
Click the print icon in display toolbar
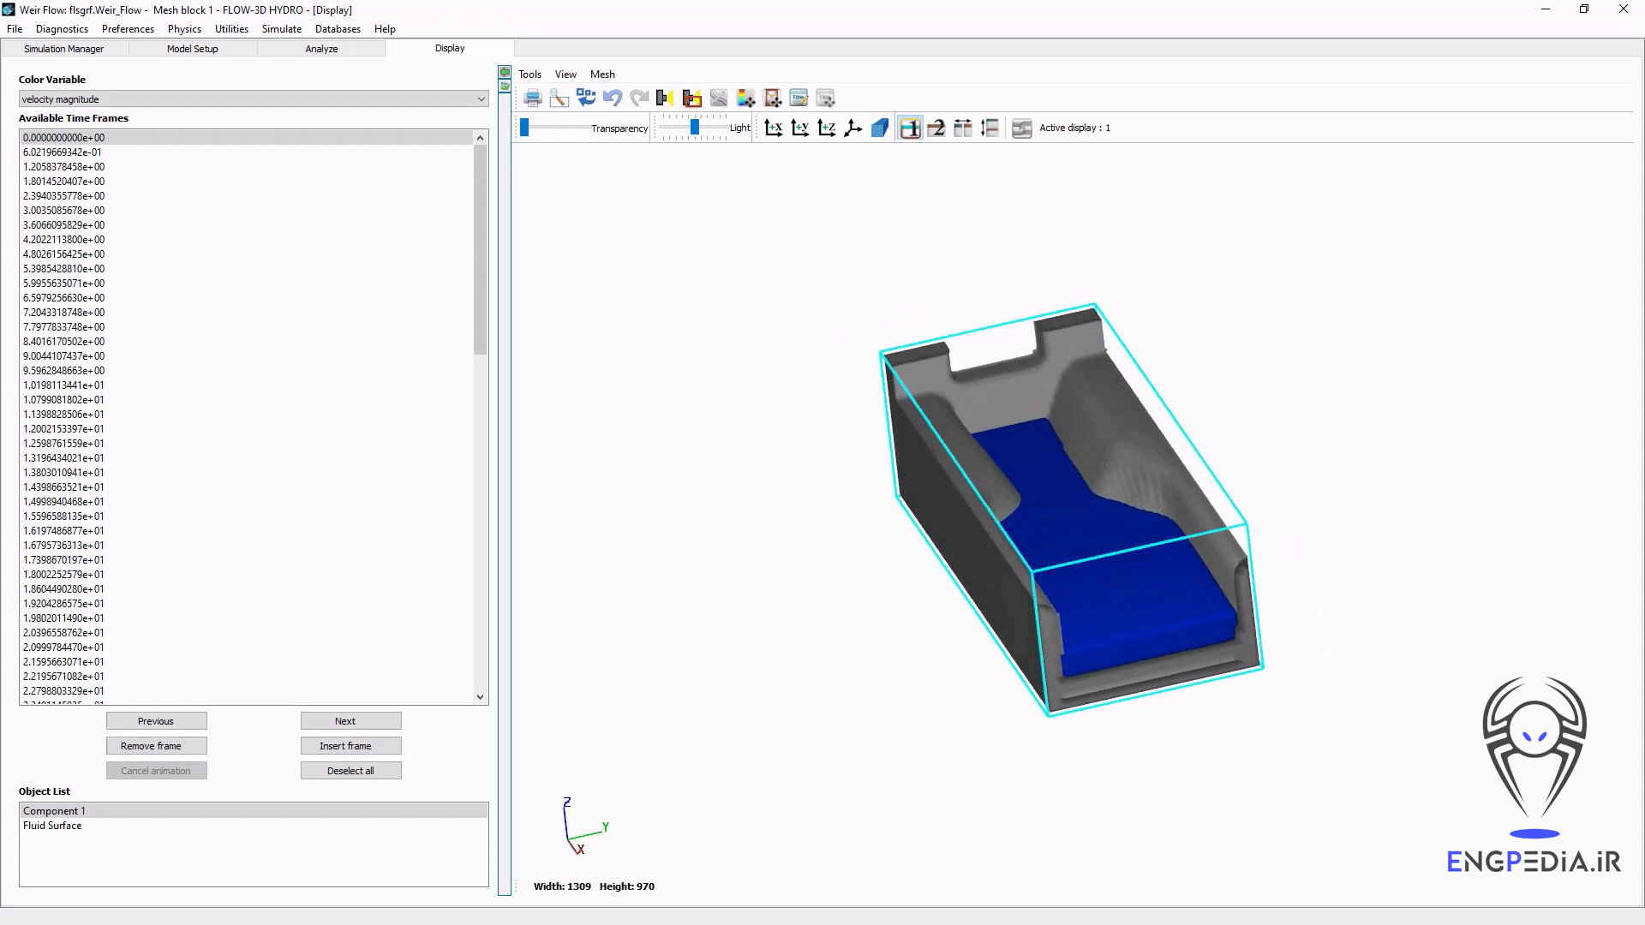[532, 98]
